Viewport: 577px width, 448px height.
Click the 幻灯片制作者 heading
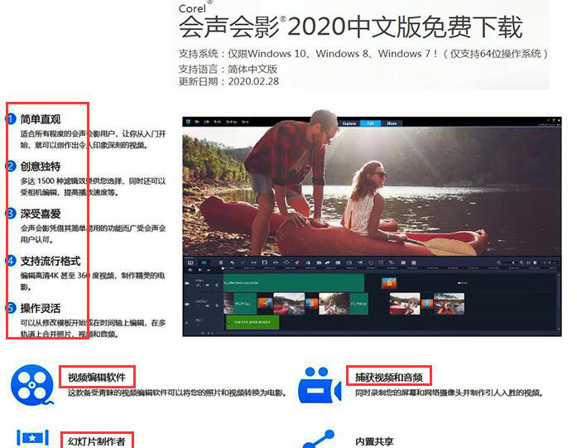point(97,441)
